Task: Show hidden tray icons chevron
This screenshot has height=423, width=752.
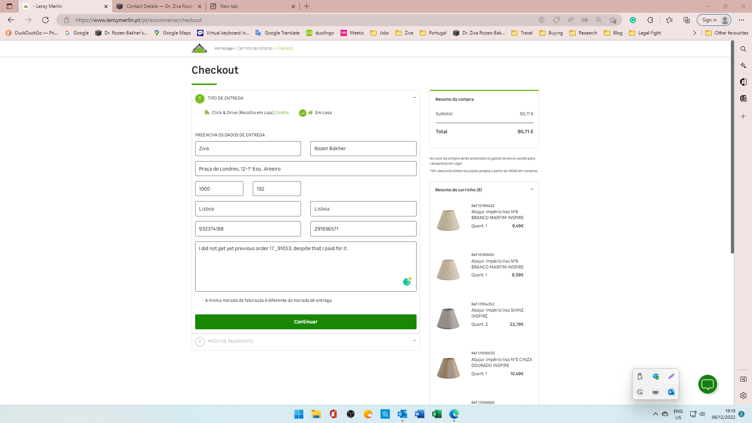Action: click(x=655, y=414)
